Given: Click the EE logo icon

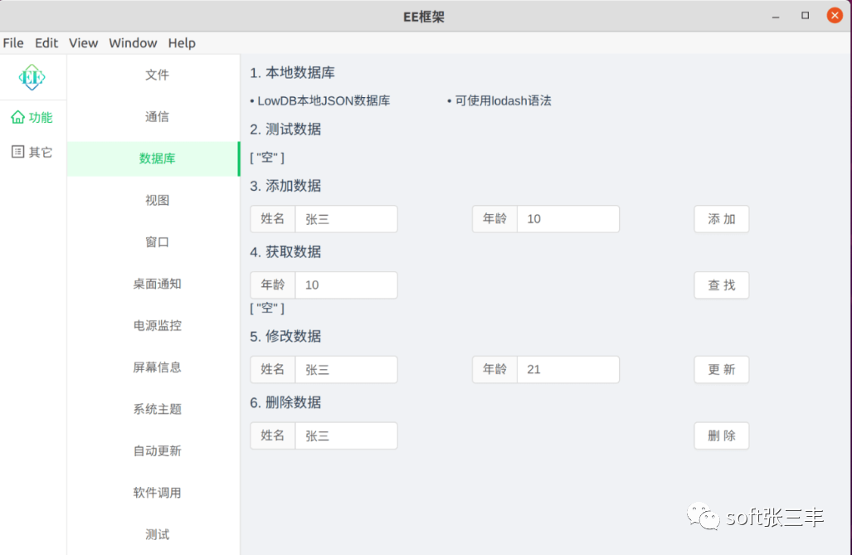Looking at the screenshot, I should [32, 77].
